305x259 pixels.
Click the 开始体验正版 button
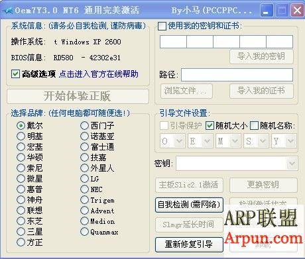[78, 96]
